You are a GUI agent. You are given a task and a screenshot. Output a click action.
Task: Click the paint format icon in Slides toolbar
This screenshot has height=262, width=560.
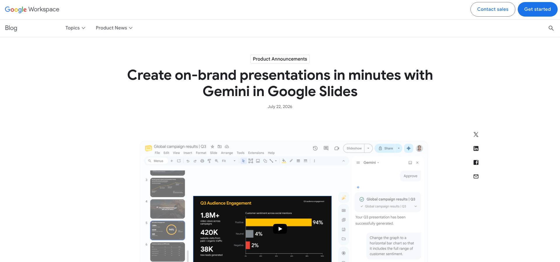[209, 161]
